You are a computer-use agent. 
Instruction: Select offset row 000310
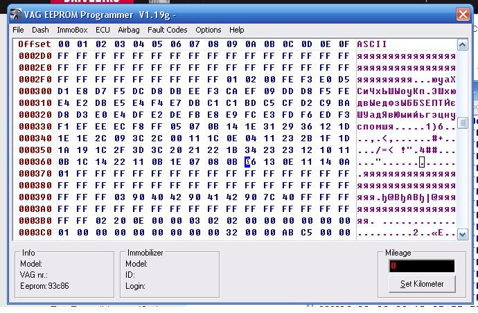35,103
